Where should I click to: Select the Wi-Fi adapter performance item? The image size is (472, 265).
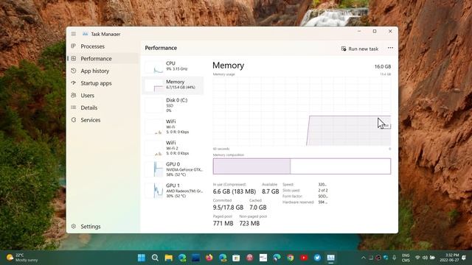click(x=173, y=127)
